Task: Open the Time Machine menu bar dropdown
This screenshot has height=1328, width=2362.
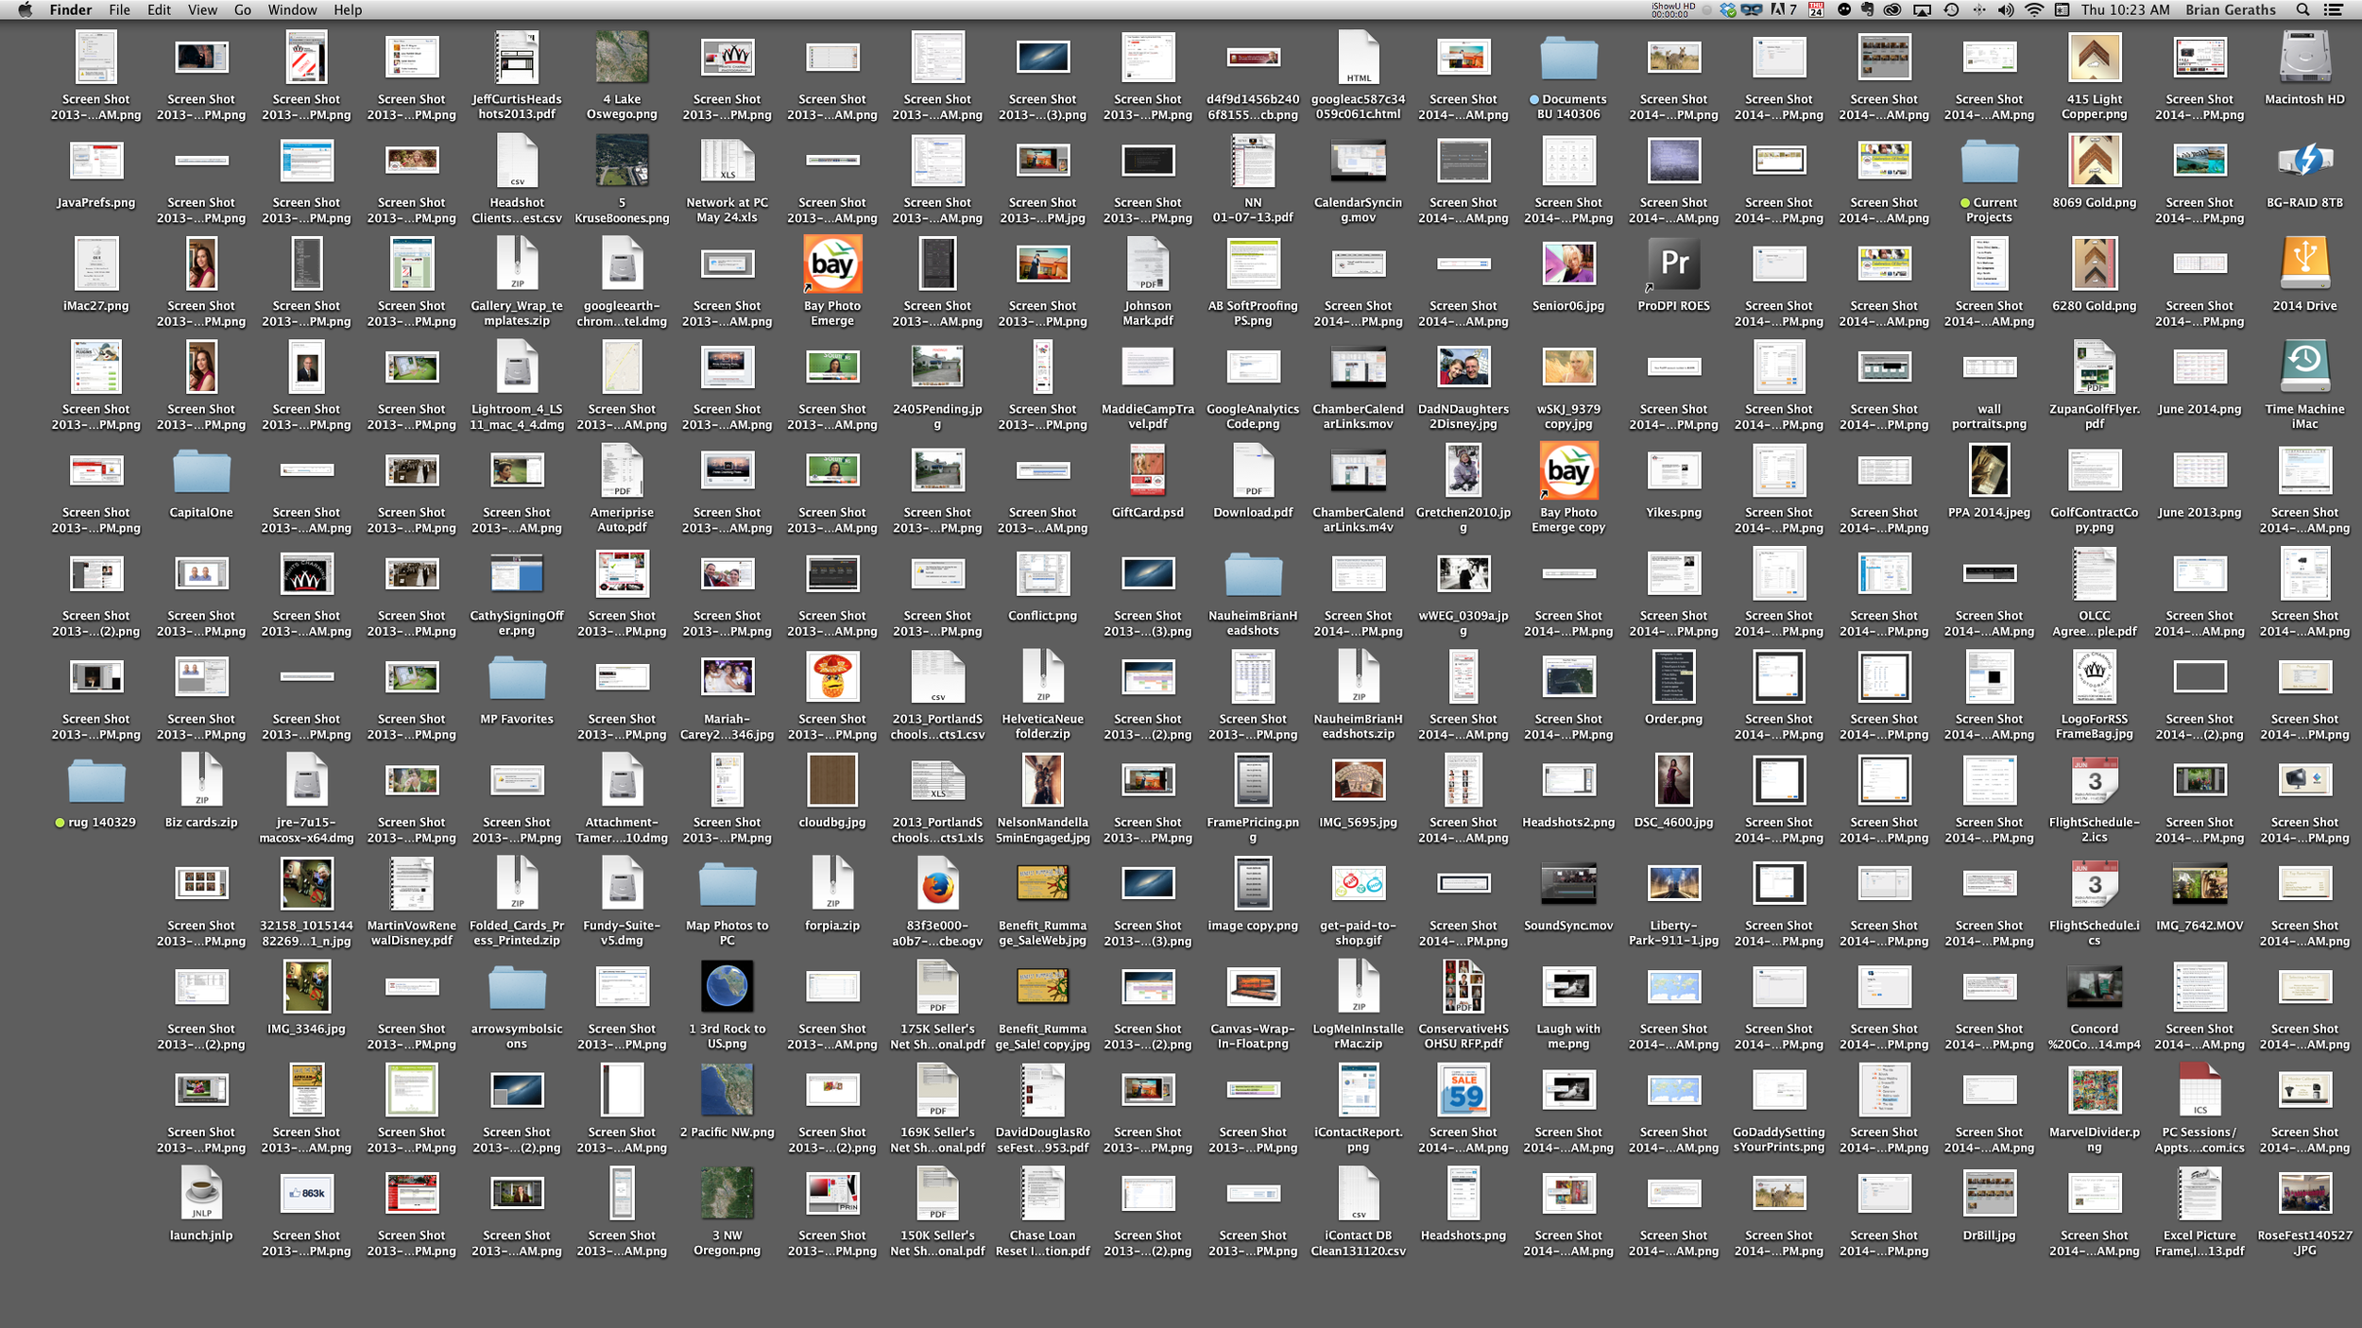Action: pyautogui.click(x=1951, y=9)
